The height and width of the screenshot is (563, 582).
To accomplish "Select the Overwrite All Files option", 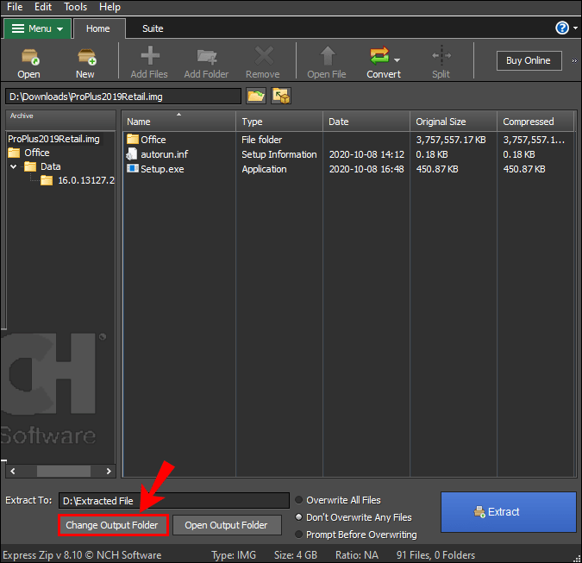I will (x=299, y=500).
